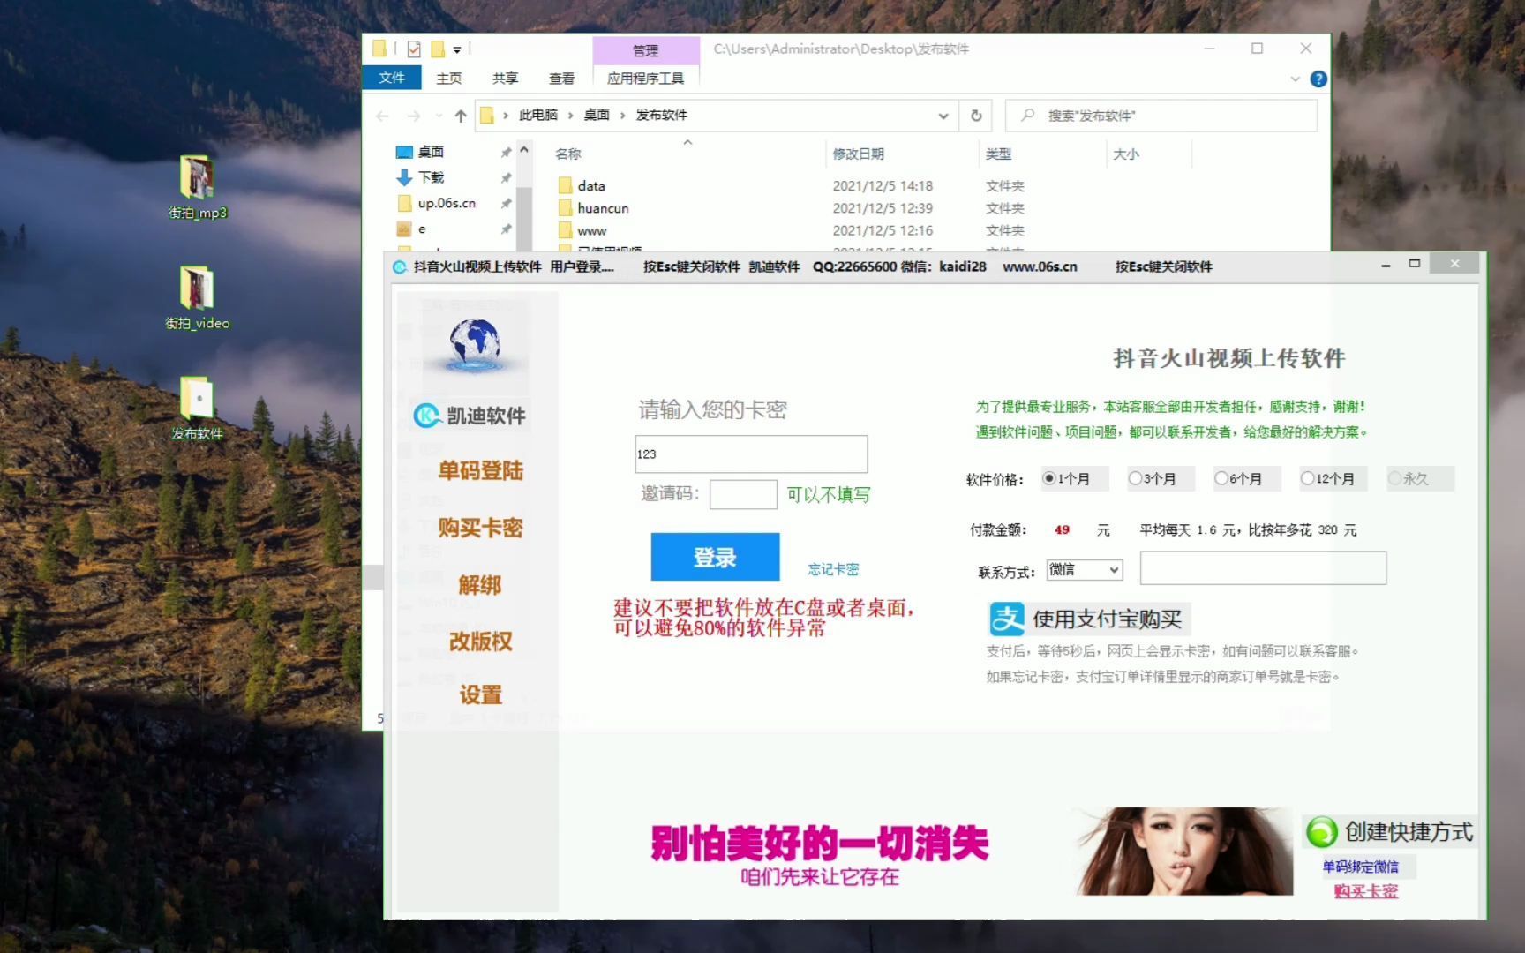Viewport: 1525px width, 953px height.
Task: Expand the Explorer ribbon chevron
Action: pos(1295,79)
